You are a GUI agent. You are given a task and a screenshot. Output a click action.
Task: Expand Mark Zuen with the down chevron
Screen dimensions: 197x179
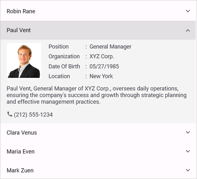tap(188, 170)
